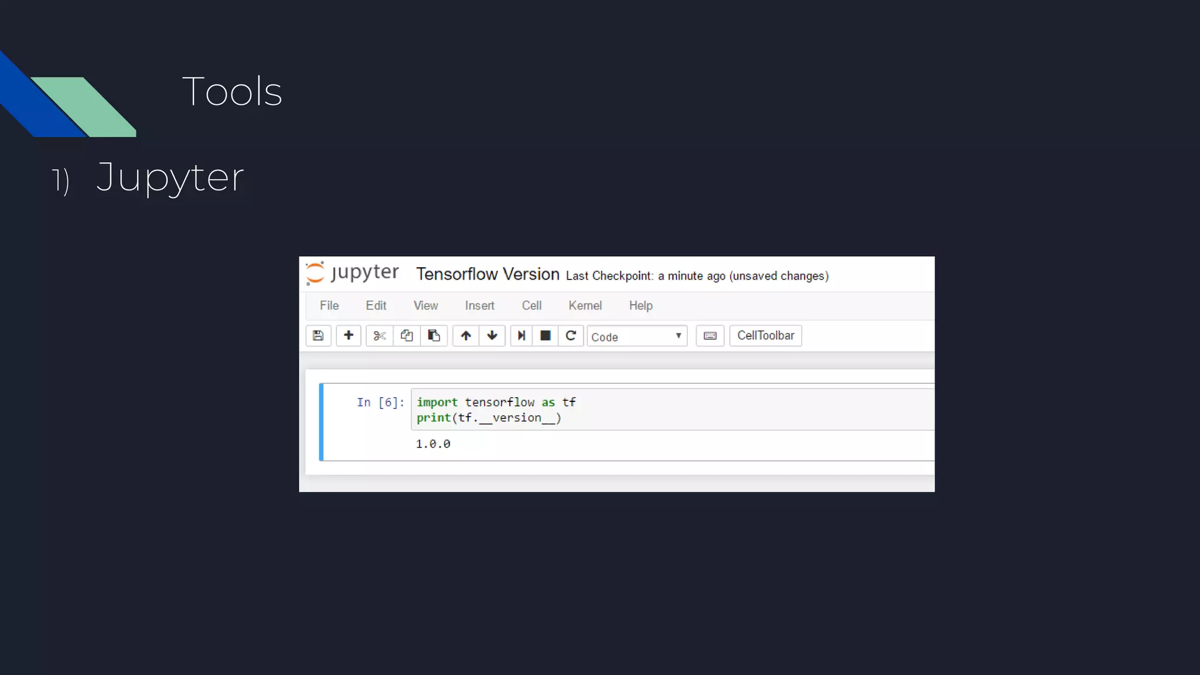Click the Tools slide heading

[232, 91]
